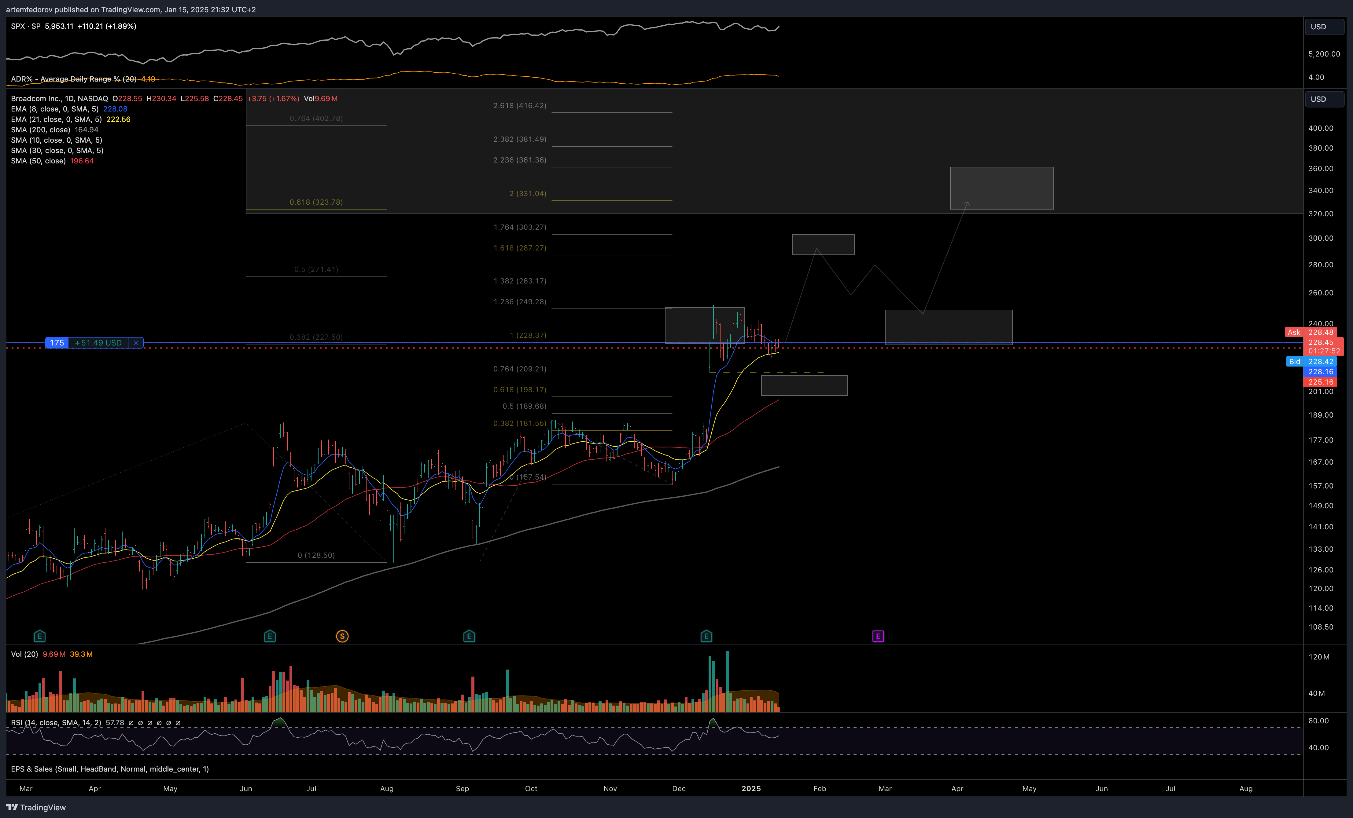
Task: Open the USD currency selector for SPX pane
Action: pyautogui.click(x=1325, y=26)
